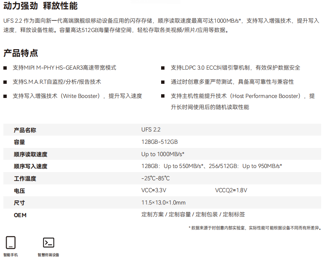
Task: Click the 顺序读取速度 row label
Action: [x=31, y=154]
